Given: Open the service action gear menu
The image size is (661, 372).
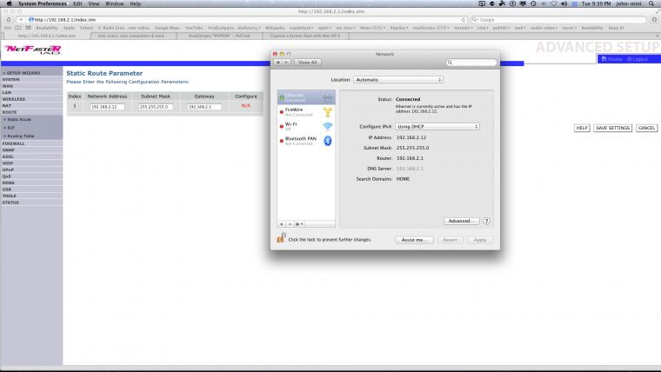Looking at the screenshot, I should [300, 223].
